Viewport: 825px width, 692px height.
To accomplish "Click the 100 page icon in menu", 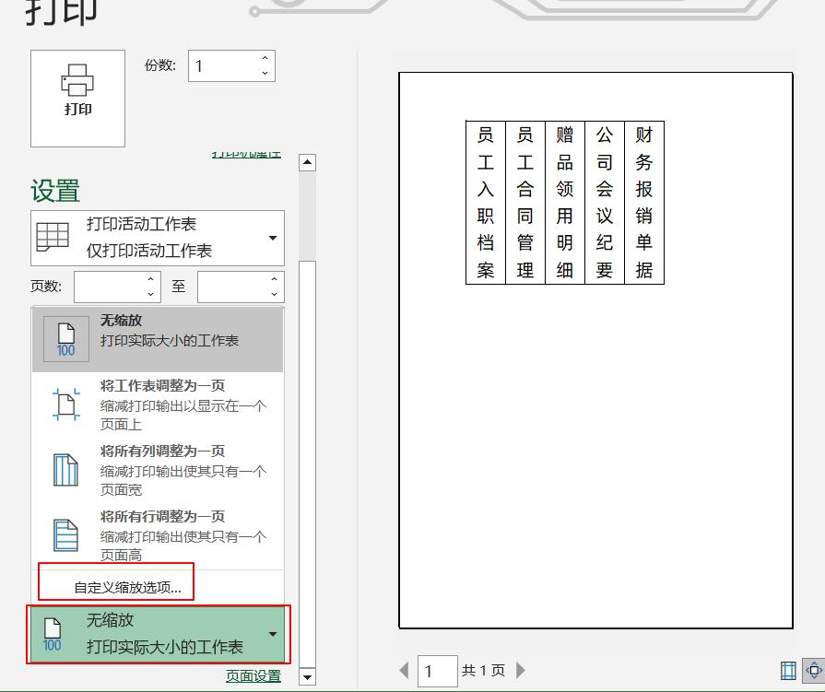I will tap(65, 340).
